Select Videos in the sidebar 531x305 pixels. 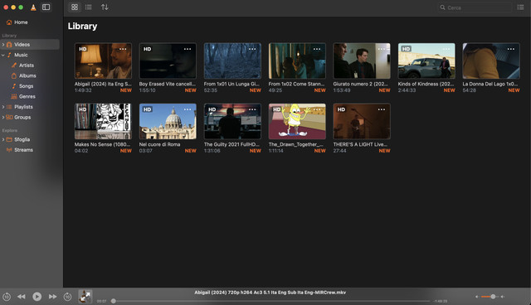30,44
